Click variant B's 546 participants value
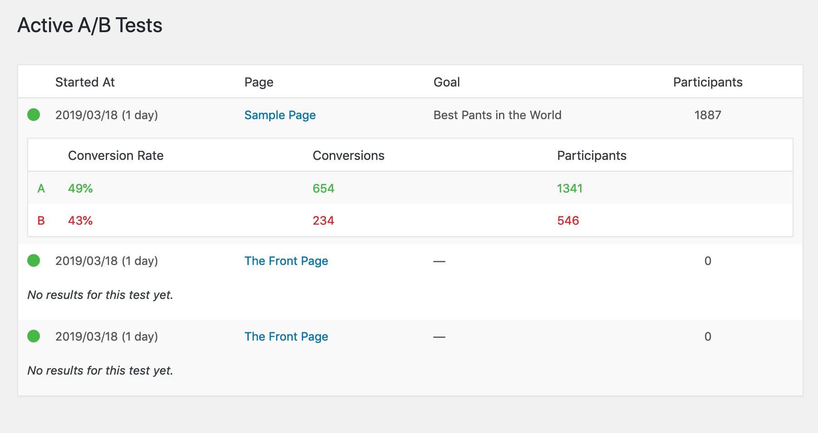 pyautogui.click(x=568, y=221)
